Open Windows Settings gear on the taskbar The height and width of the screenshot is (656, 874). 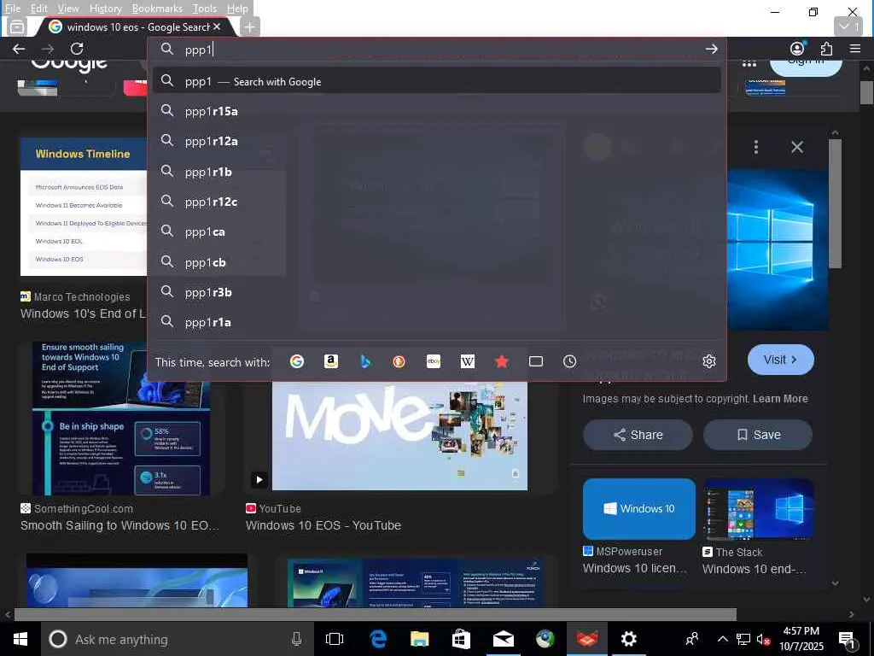(629, 639)
